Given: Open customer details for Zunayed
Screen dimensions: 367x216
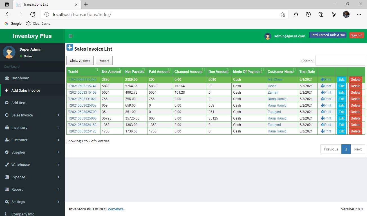Looking at the screenshot, I should tap(274, 112).
